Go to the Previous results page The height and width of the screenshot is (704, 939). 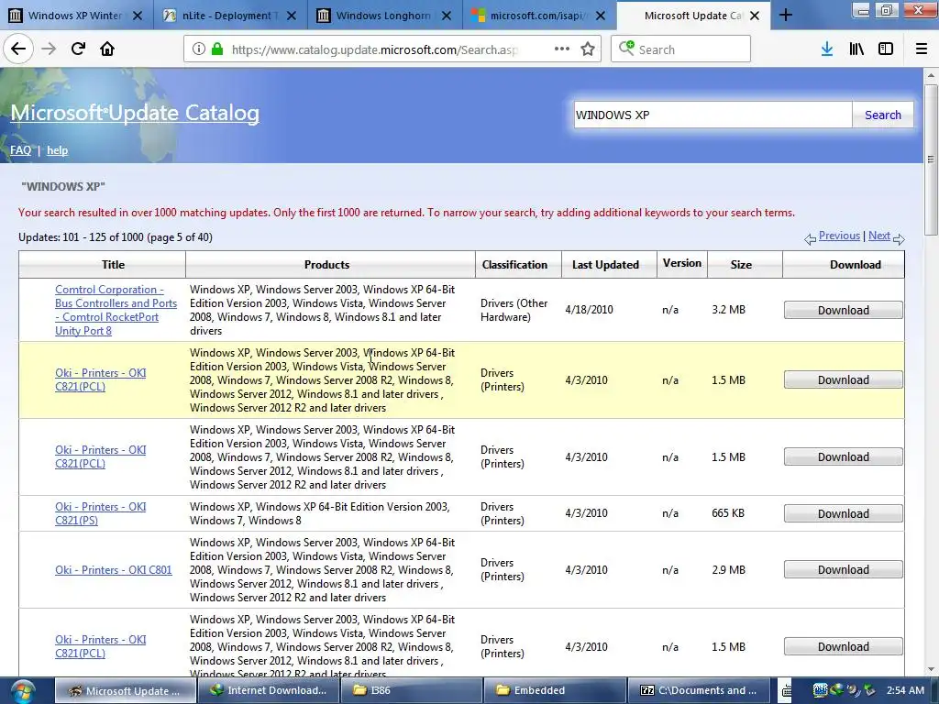click(x=839, y=236)
